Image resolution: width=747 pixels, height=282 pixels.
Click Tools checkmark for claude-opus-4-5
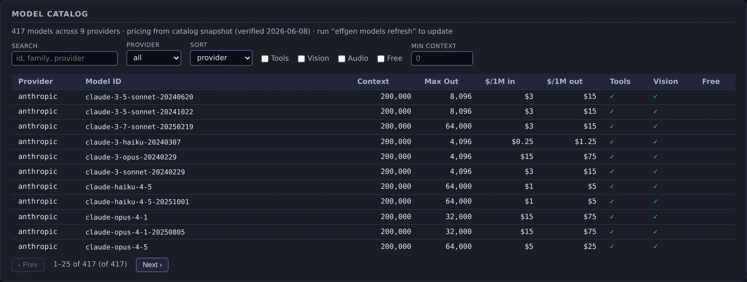tap(612, 247)
